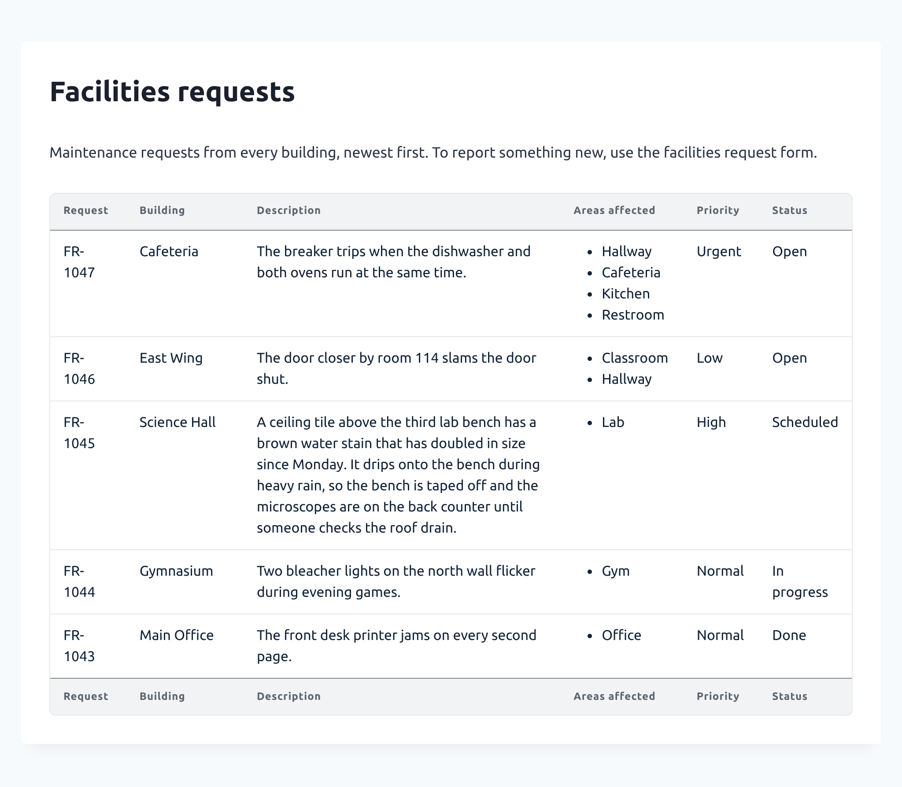Click the FR-1047 request ID
Screen dimensions: 902x787
(x=79, y=262)
